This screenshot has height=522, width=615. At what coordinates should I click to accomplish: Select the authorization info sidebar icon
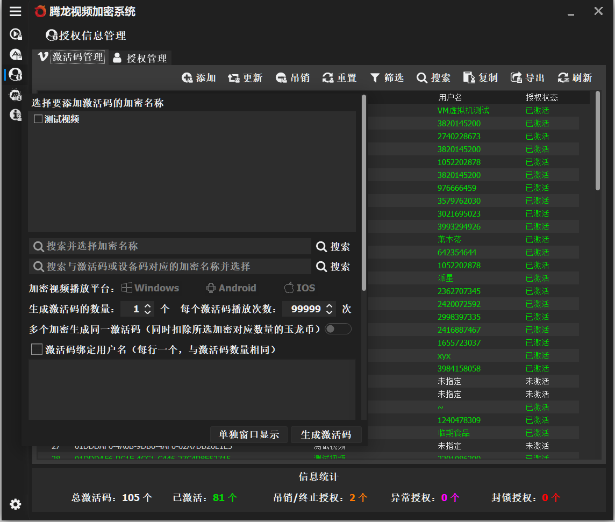(15, 74)
